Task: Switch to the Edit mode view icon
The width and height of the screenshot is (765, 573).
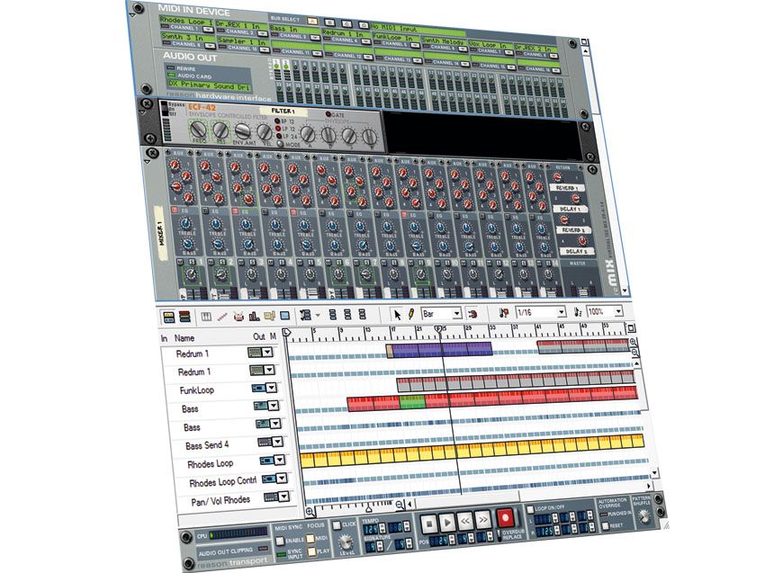Action: [184, 317]
